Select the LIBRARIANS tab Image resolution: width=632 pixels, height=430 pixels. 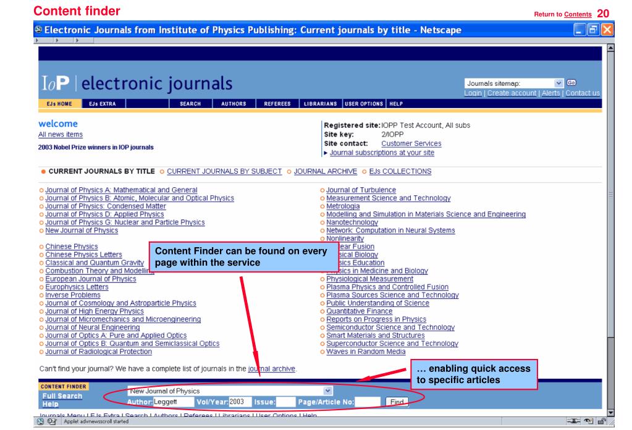[x=321, y=104]
